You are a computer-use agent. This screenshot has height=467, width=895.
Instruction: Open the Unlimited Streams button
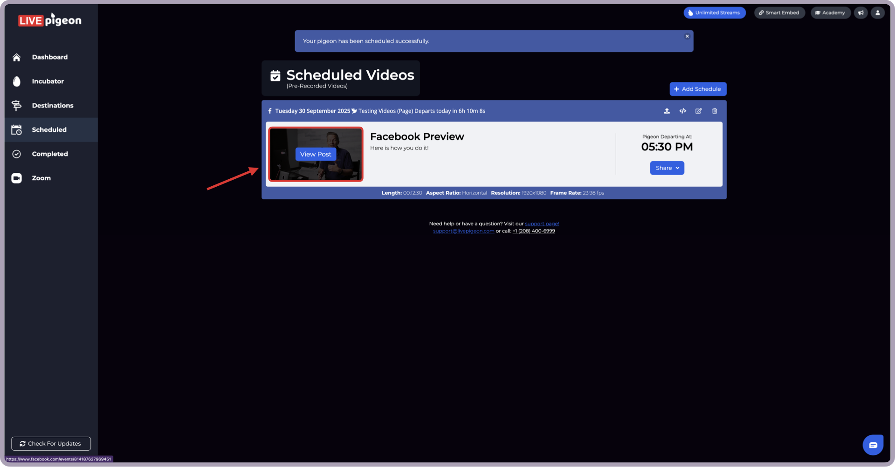(715, 13)
